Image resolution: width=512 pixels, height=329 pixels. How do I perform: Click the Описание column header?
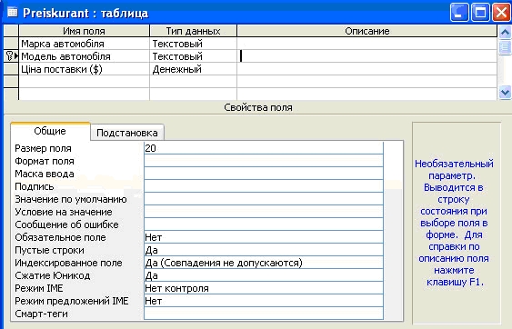367,31
